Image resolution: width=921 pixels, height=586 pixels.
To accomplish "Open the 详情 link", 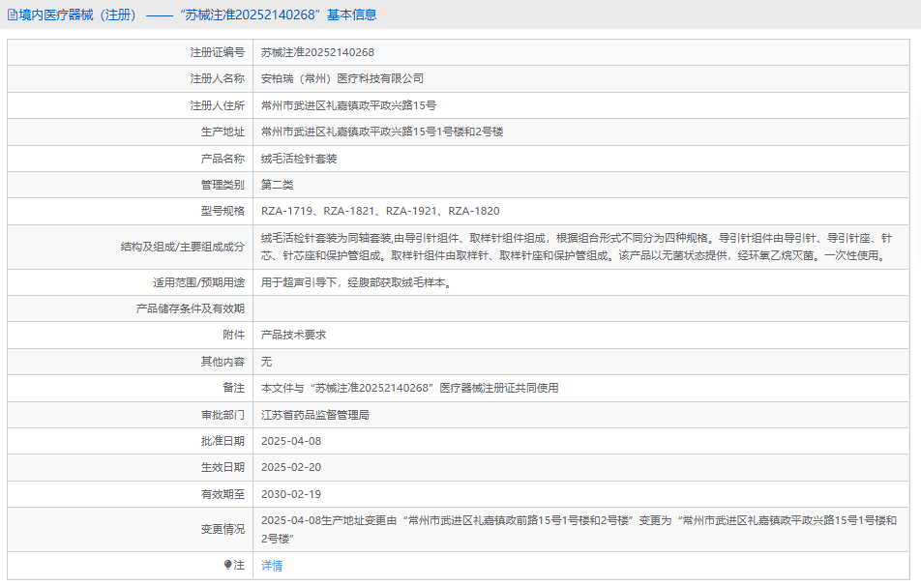I will [272, 566].
